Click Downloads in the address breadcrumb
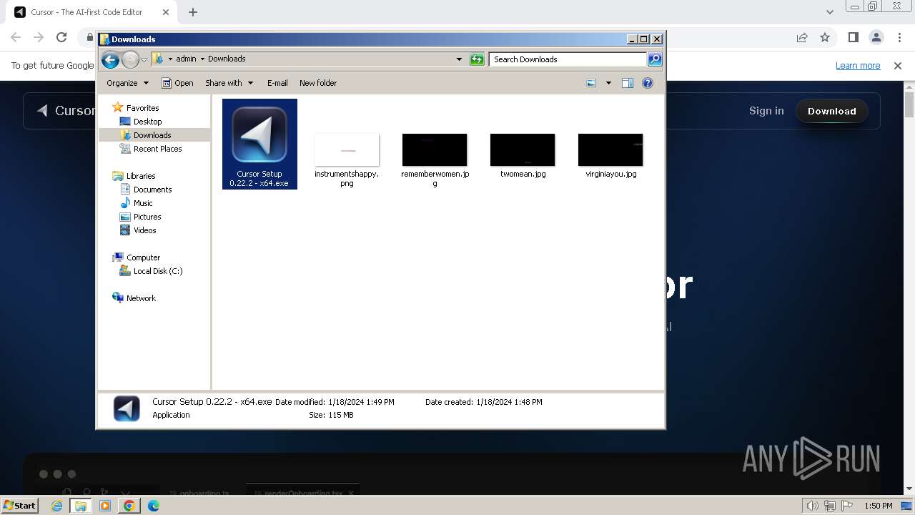This screenshot has height=515, width=915. coord(227,59)
